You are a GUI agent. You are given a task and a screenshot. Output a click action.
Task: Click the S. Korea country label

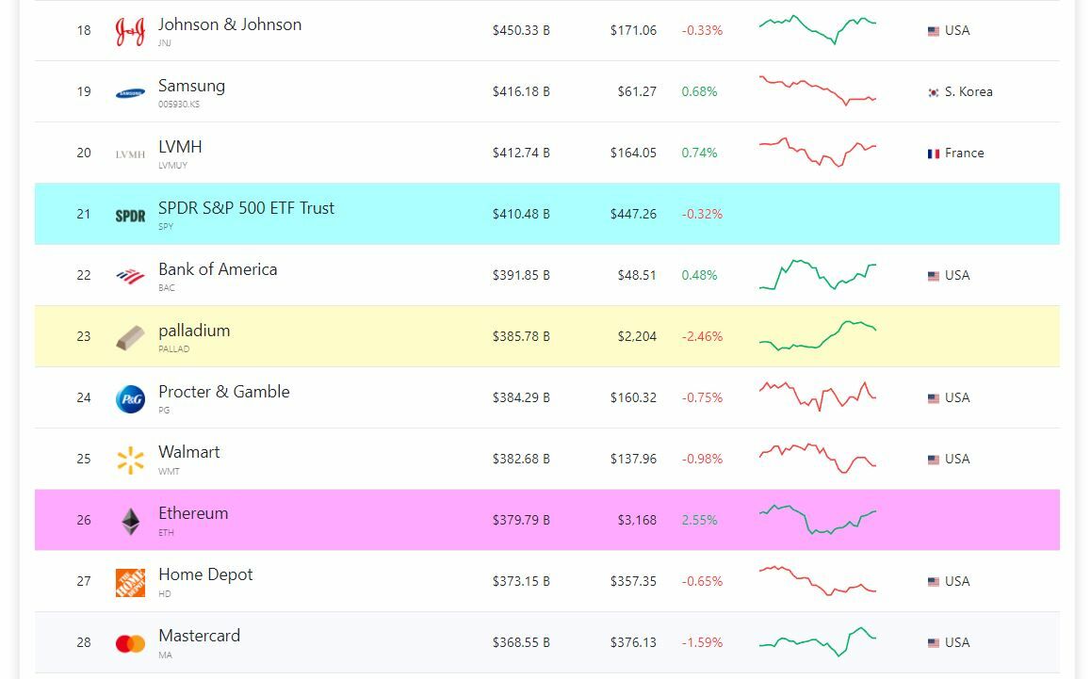pos(969,92)
